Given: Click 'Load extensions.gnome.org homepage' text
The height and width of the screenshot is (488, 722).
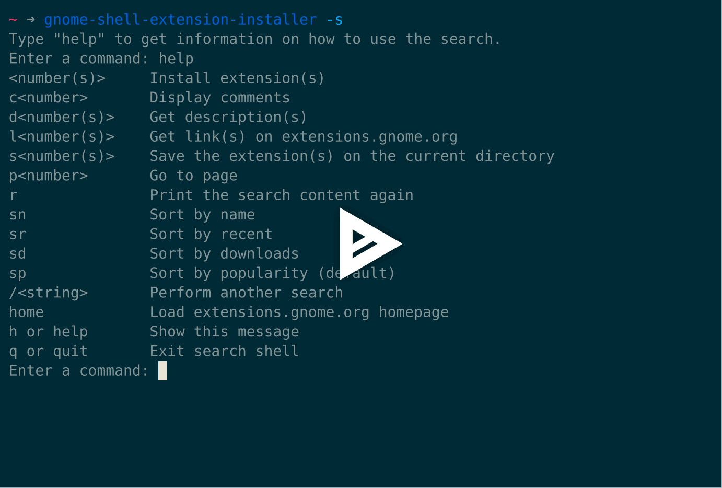Looking at the screenshot, I should (299, 312).
